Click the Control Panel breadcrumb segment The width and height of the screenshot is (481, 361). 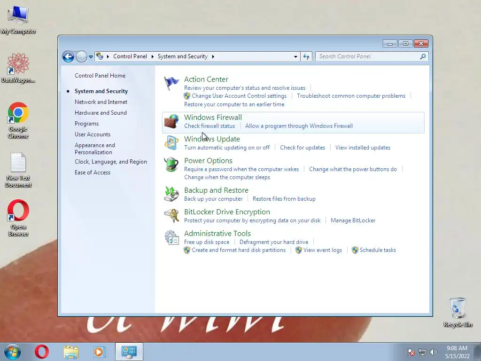(130, 56)
